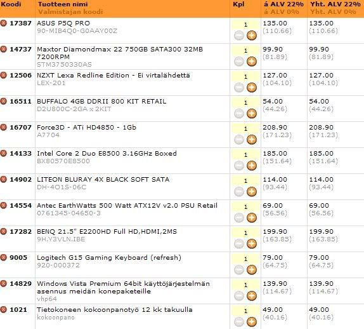Screen dimensions: 364x329
Task: Click quantity field for ASUS P5Q PRO
Action: click(x=245, y=25)
